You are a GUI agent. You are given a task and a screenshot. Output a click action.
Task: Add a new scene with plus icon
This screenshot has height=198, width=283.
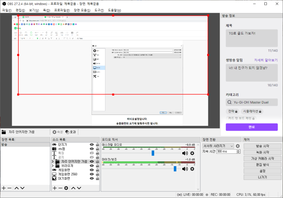(x=4, y=188)
